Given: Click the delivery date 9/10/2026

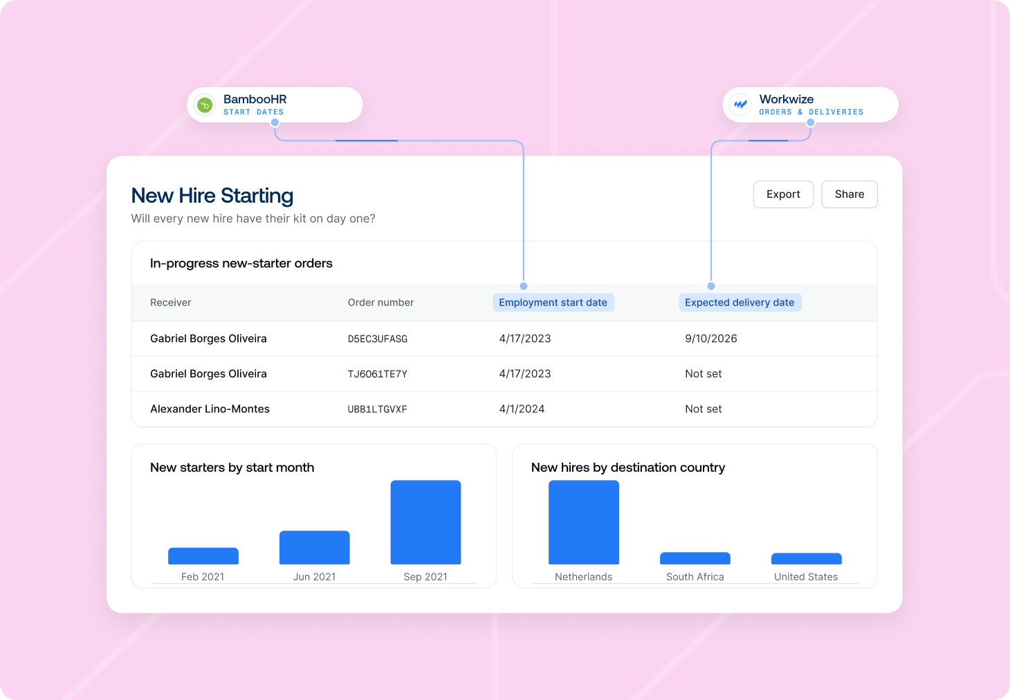Looking at the screenshot, I should (711, 338).
